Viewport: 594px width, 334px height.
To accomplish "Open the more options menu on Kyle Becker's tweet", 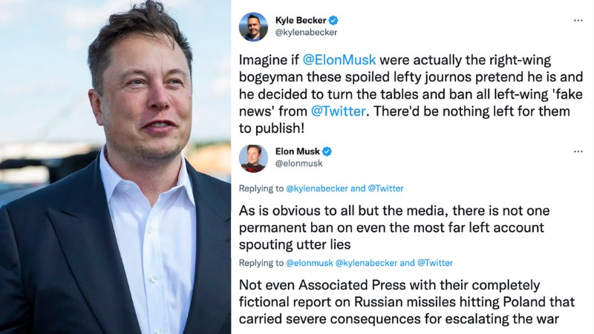I will [578, 20].
